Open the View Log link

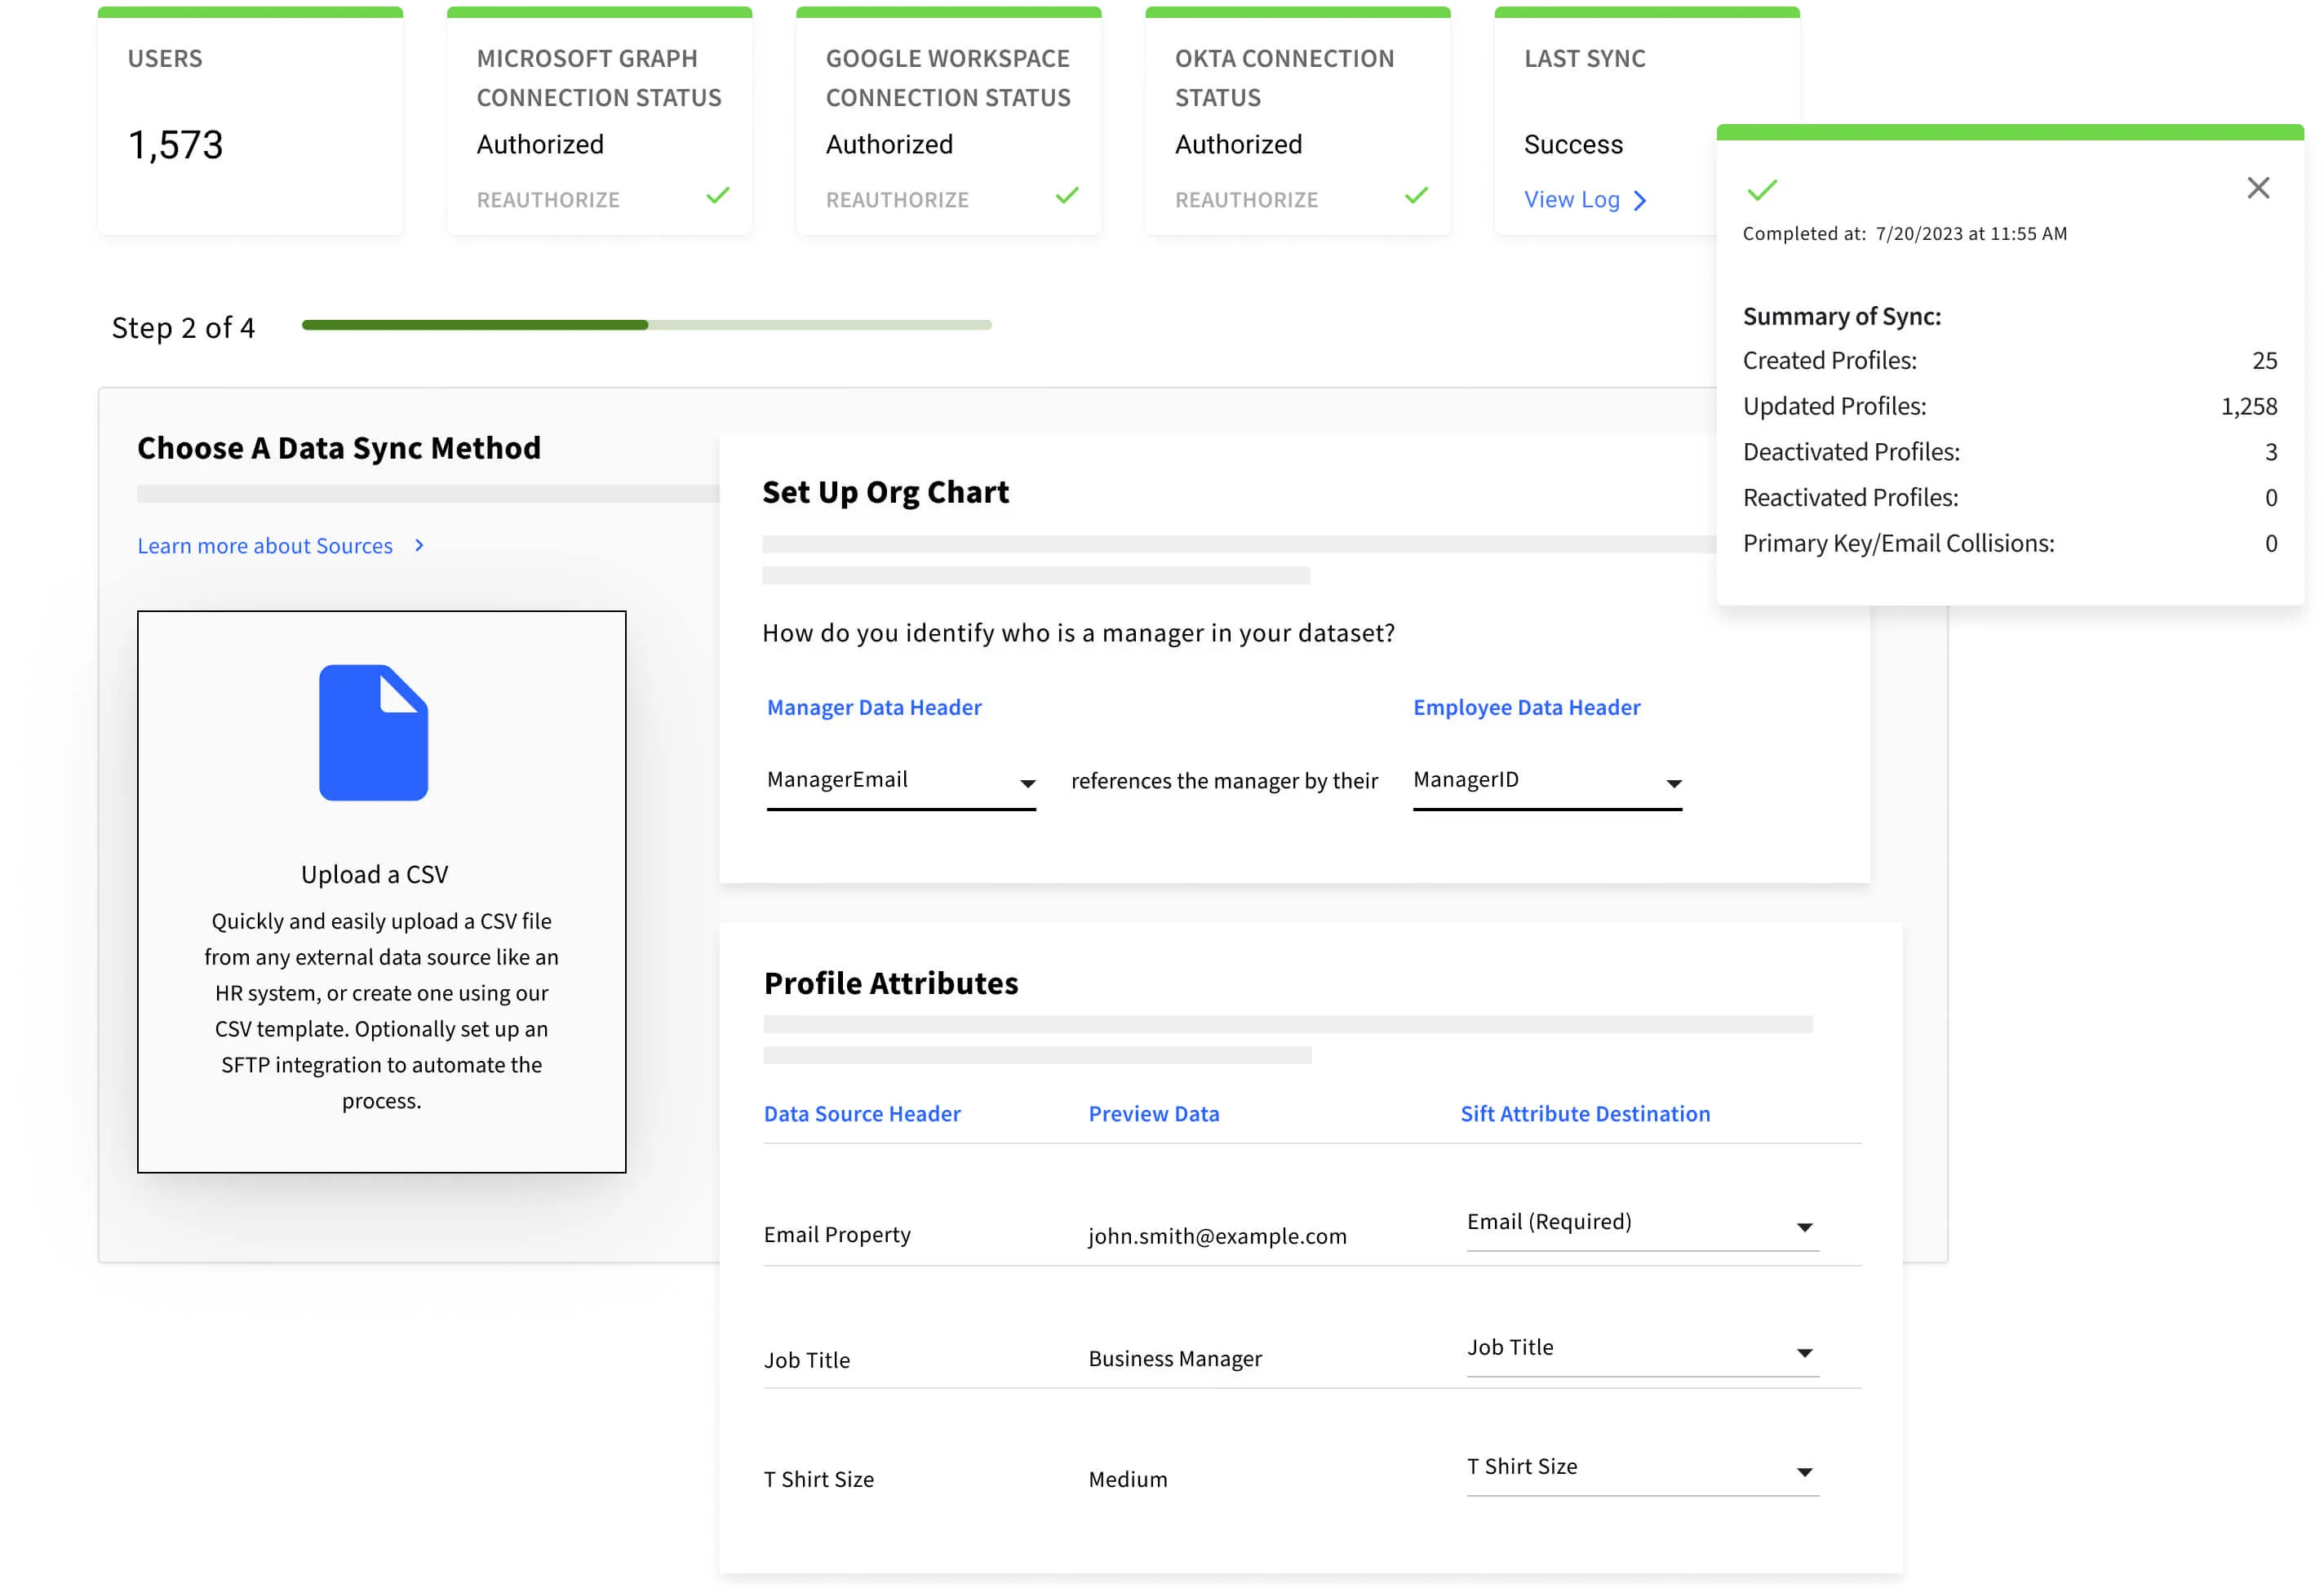(x=1571, y=200)
